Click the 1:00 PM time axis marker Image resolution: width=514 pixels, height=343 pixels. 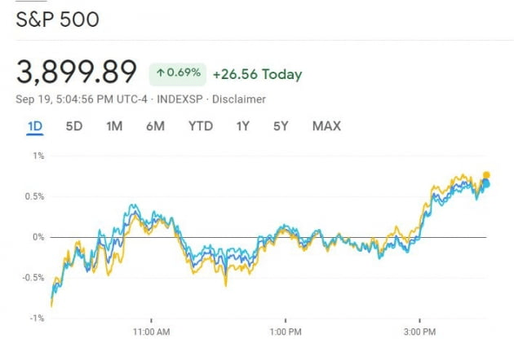285,332
